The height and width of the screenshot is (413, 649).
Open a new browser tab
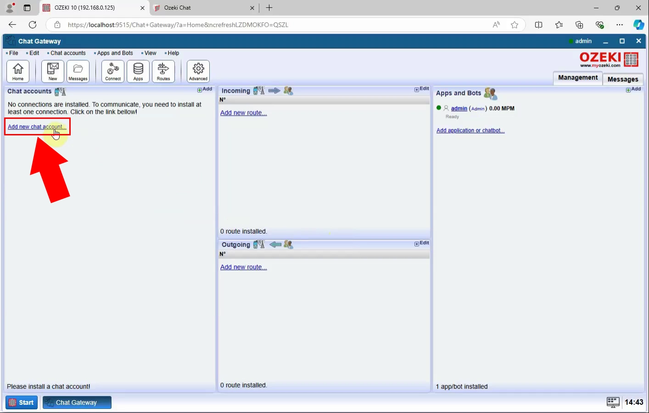click(269, 8)
